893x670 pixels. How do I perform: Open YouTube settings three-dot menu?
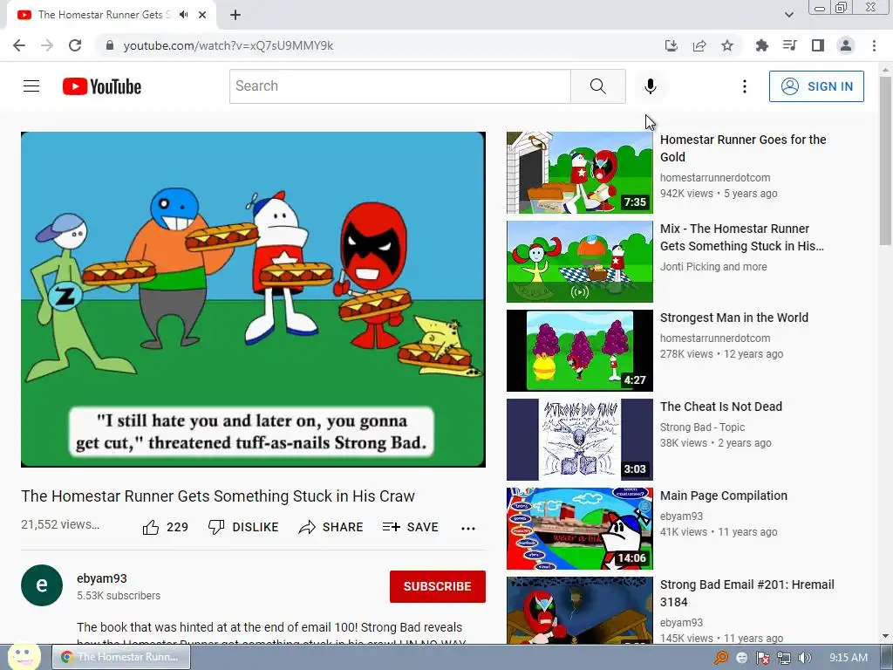point(745,86)
